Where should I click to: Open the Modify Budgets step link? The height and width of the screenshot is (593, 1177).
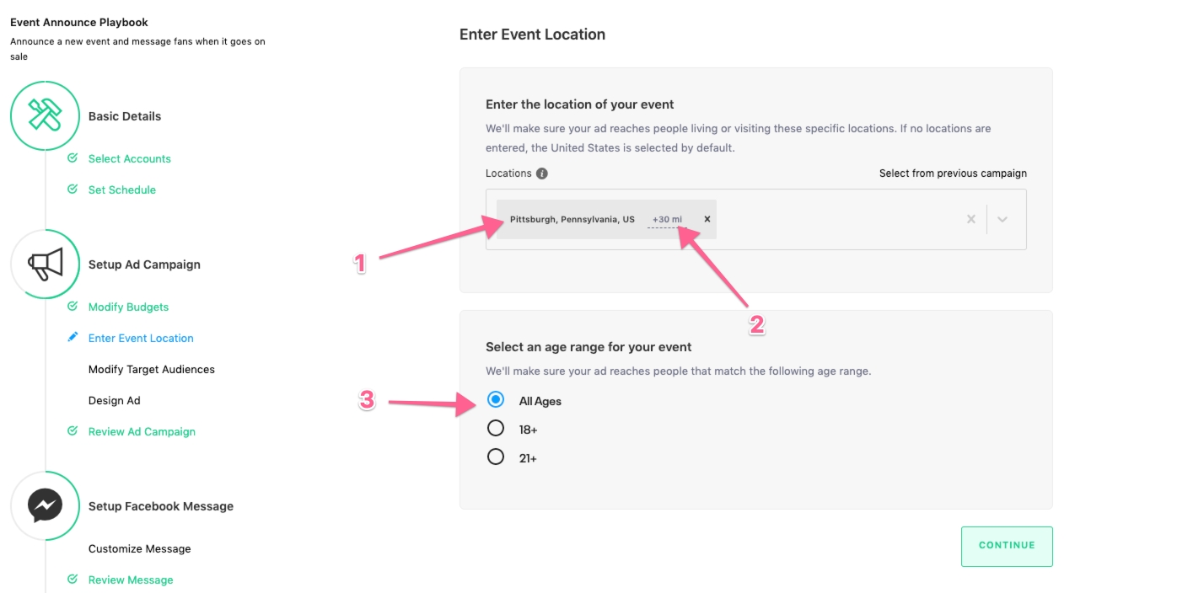[x=128, y=307]
